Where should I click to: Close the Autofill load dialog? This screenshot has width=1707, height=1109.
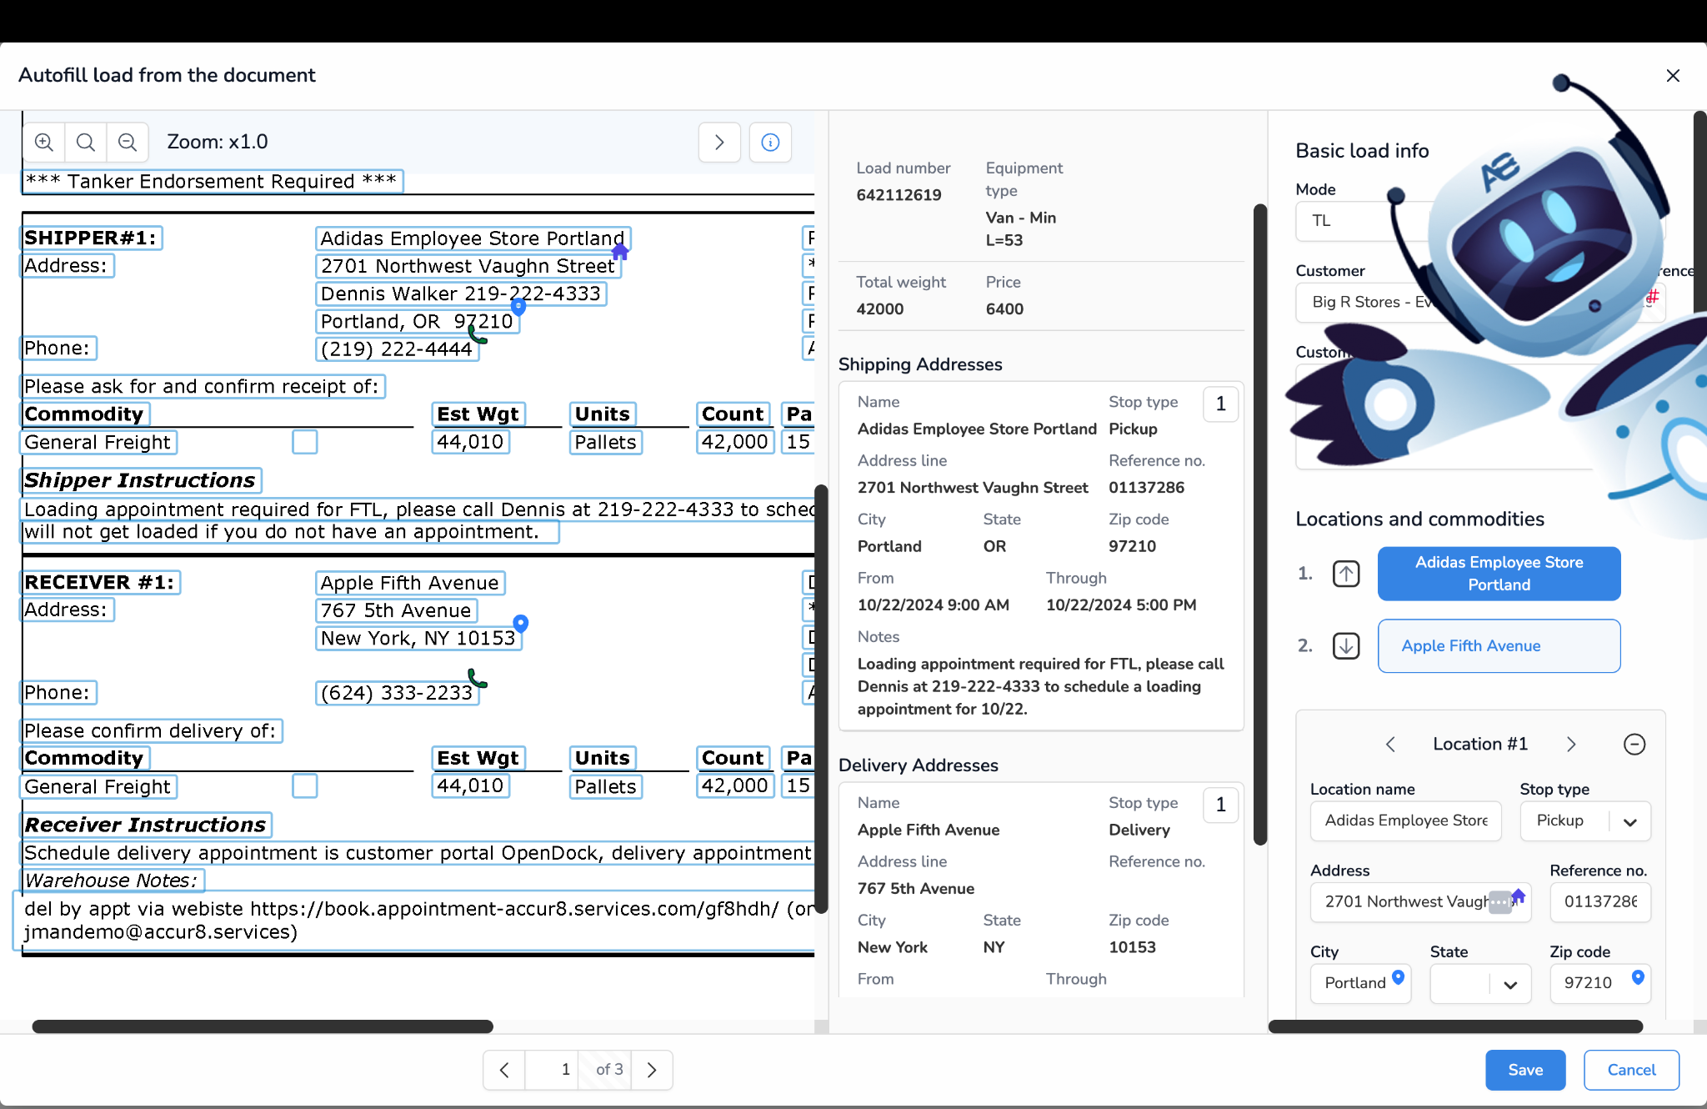[x=1672, y=76]
